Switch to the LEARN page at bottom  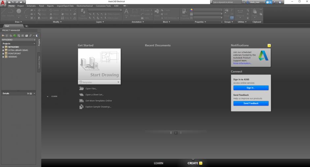(x=159, y=163)
